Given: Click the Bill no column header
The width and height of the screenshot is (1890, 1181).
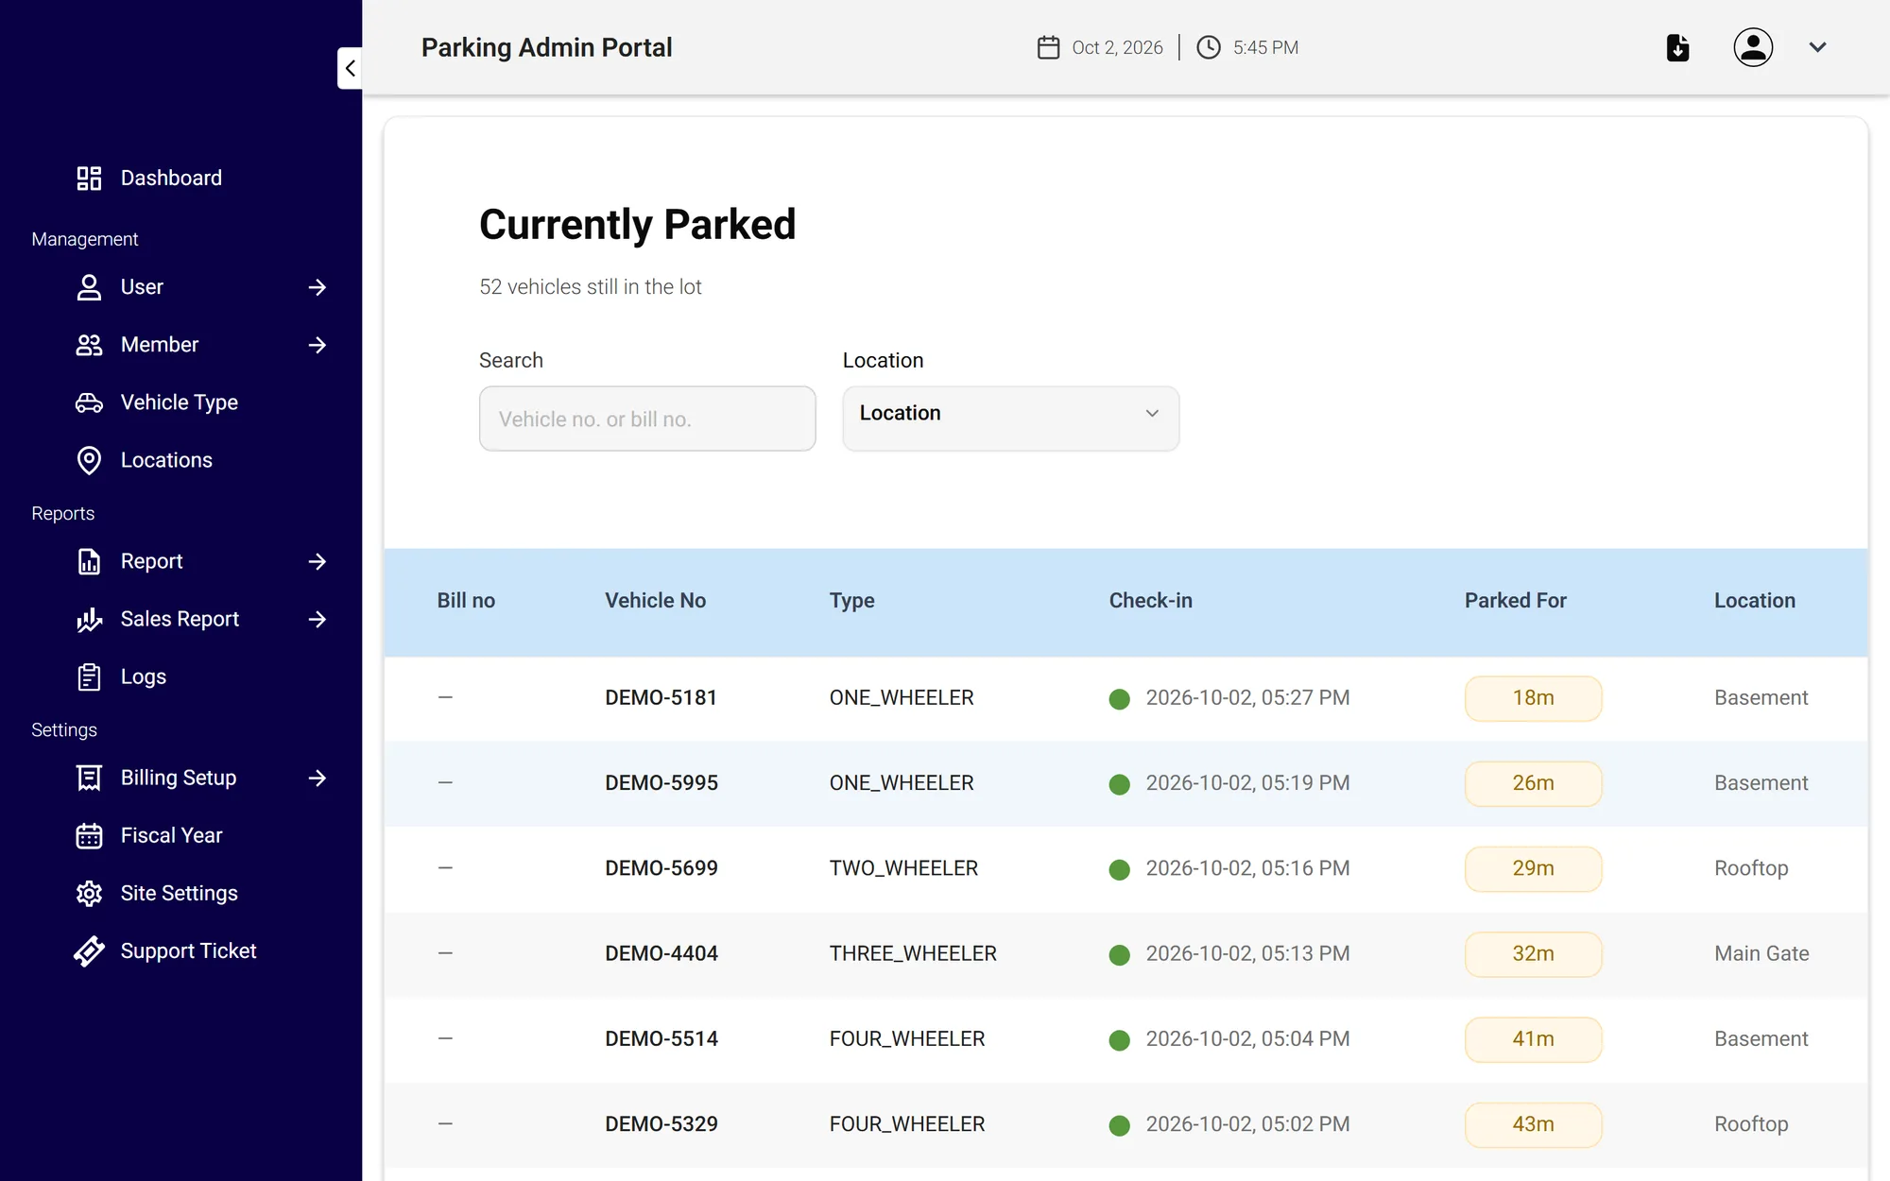Looking at the screenshot, I should 466,601.
